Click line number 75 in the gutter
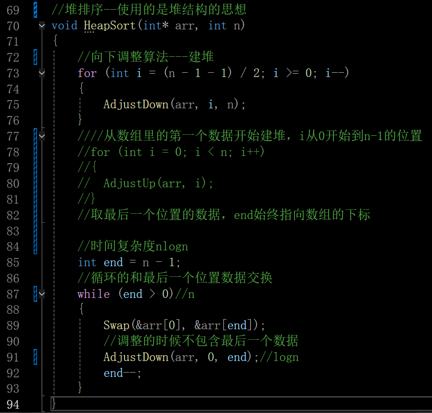432x413 pixels. [x=13, y=105]
